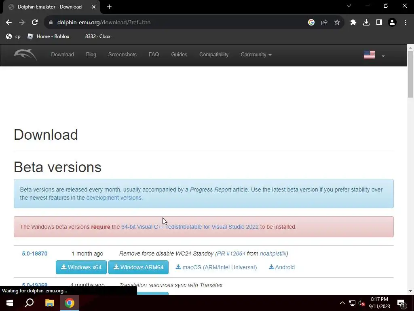Click the network tray icon
Image resolution: width=414 pixels, height=311 pixels.
(x=352, y=303)
